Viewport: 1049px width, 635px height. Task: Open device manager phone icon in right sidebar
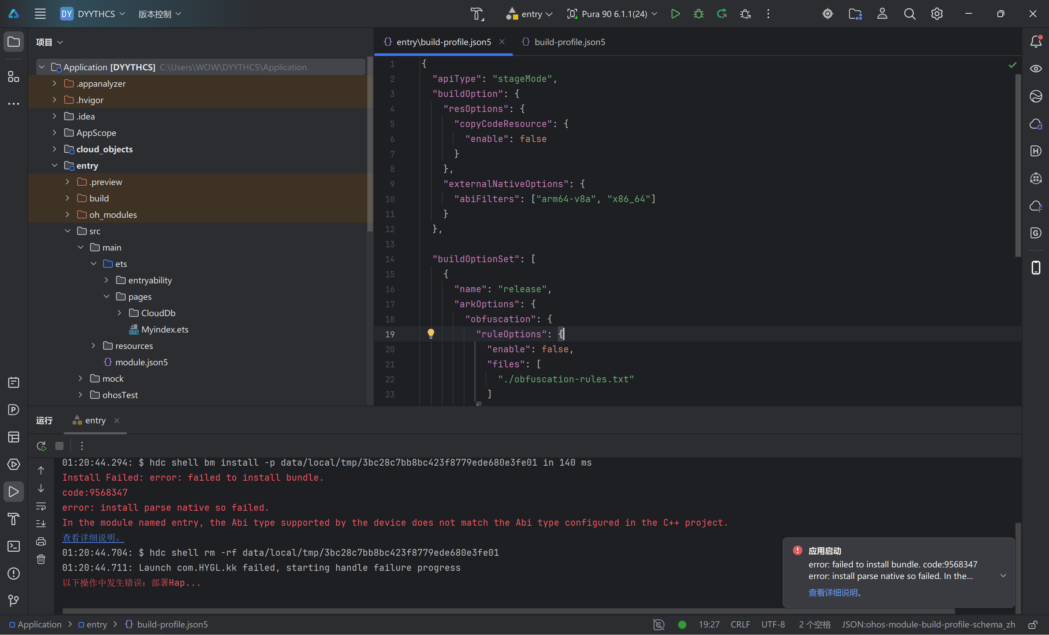pyautogui.click(x=1036, y=268)
